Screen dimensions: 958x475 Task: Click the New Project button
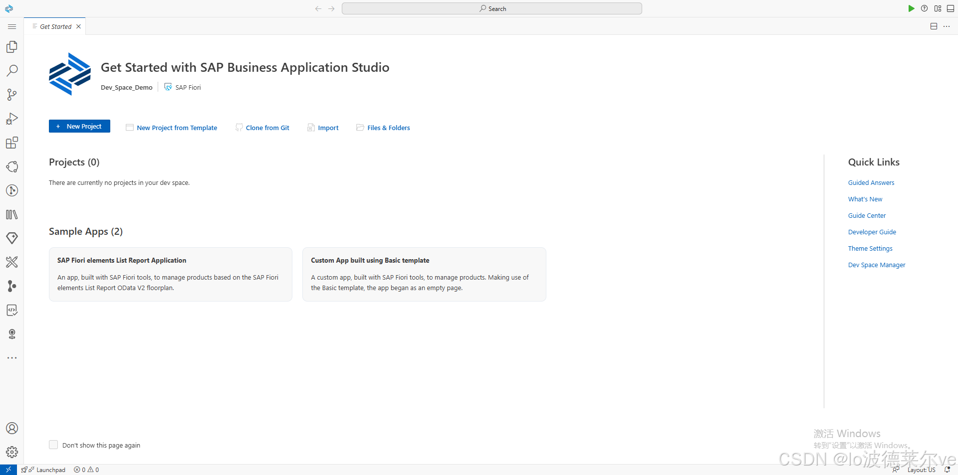coord(79,127)
